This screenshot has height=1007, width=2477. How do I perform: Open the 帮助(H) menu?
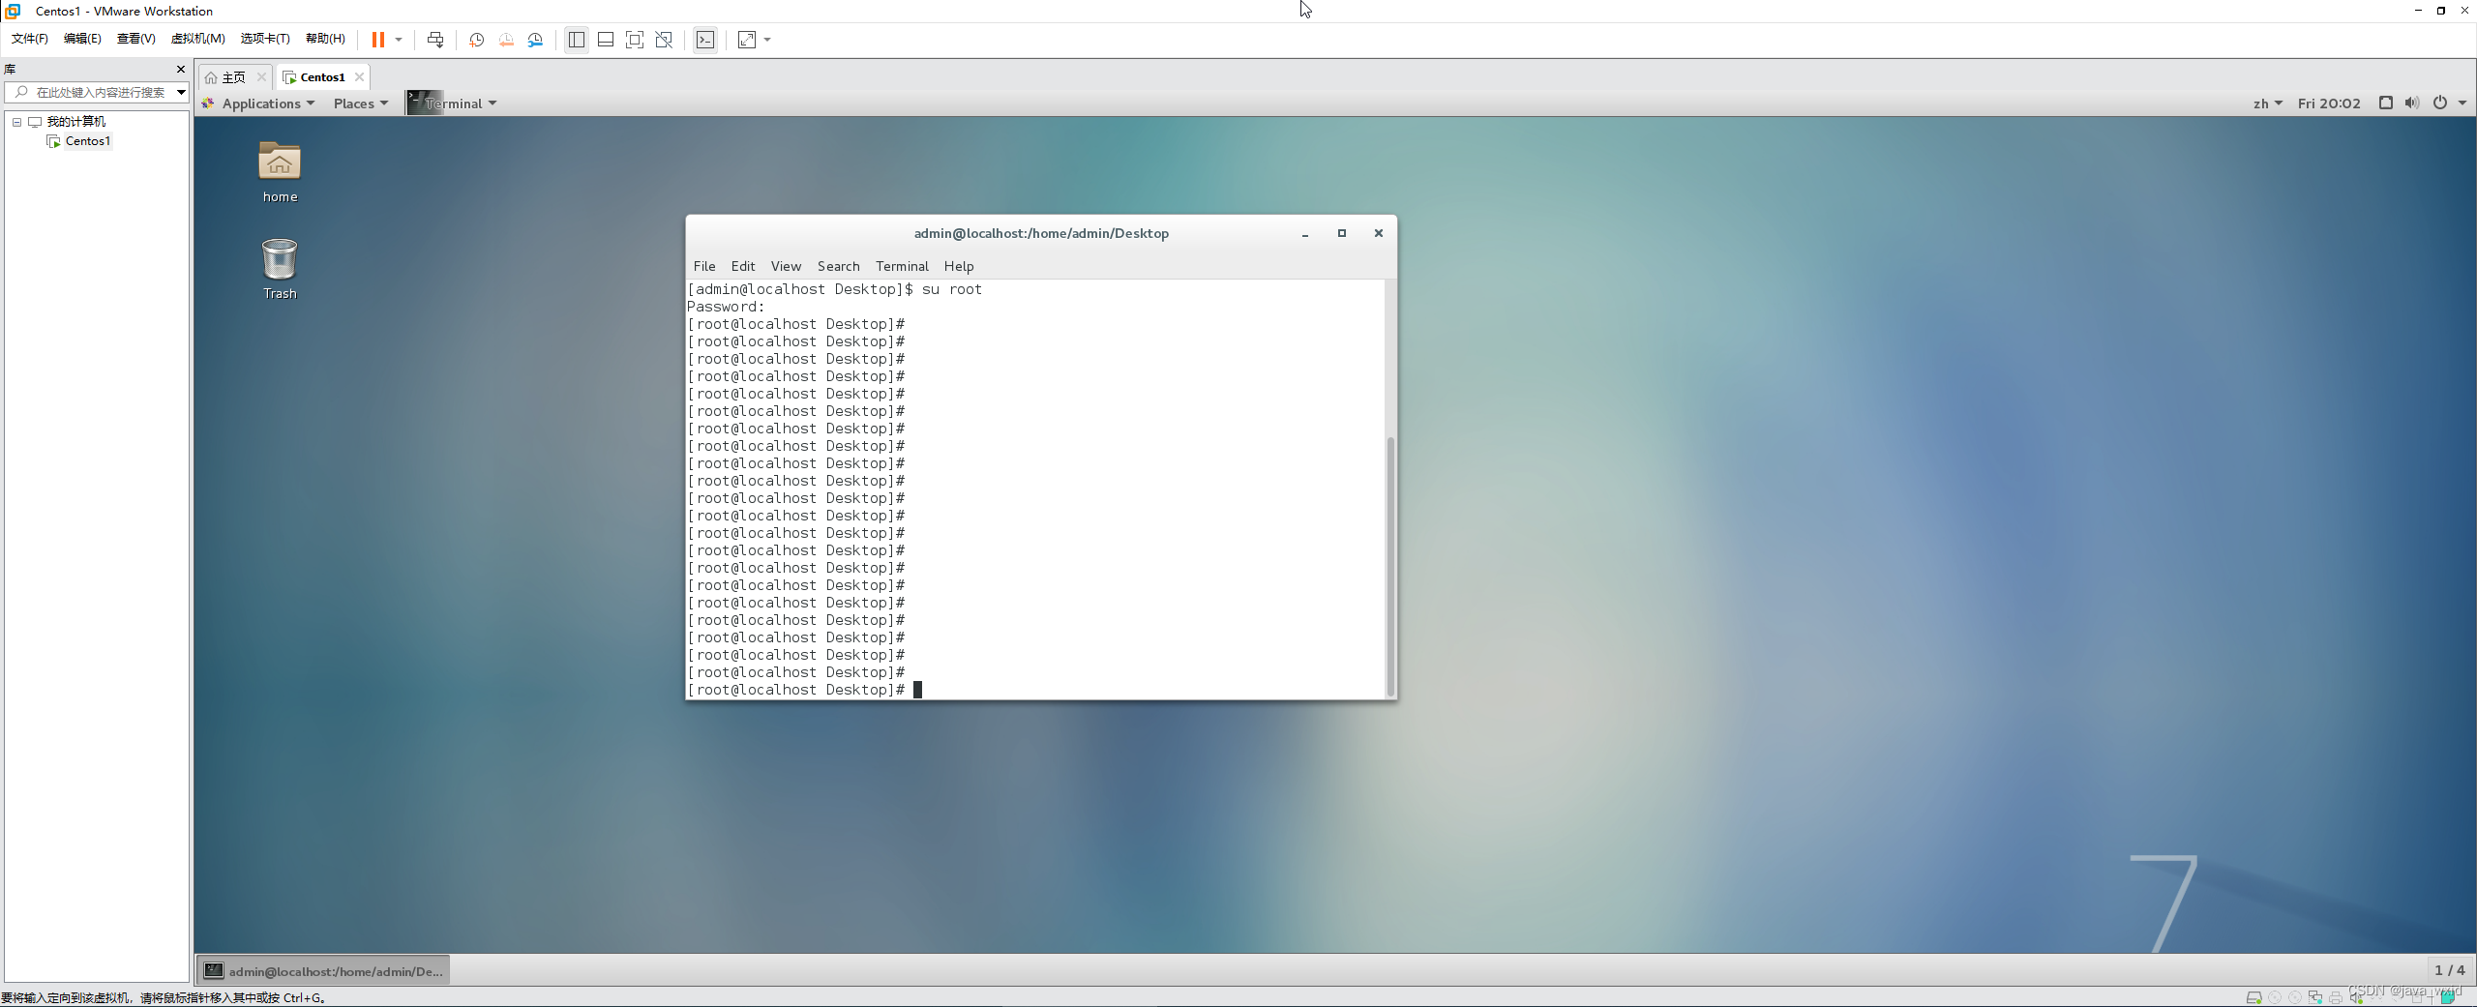(325, 39)
